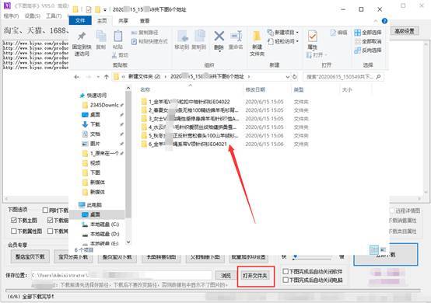
Task: Enable the 下载属性图 checkbox
Action: pos(14,231)
